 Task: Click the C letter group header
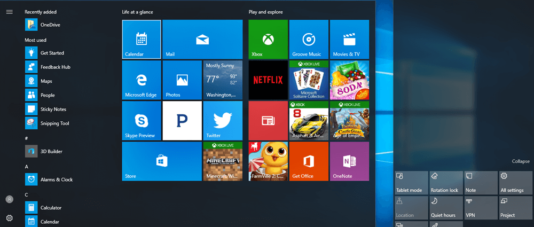tap(26, 194)
